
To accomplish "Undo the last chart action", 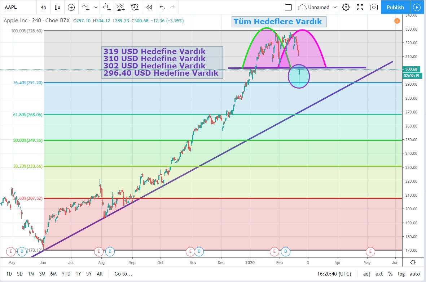I will pos(162,7).
